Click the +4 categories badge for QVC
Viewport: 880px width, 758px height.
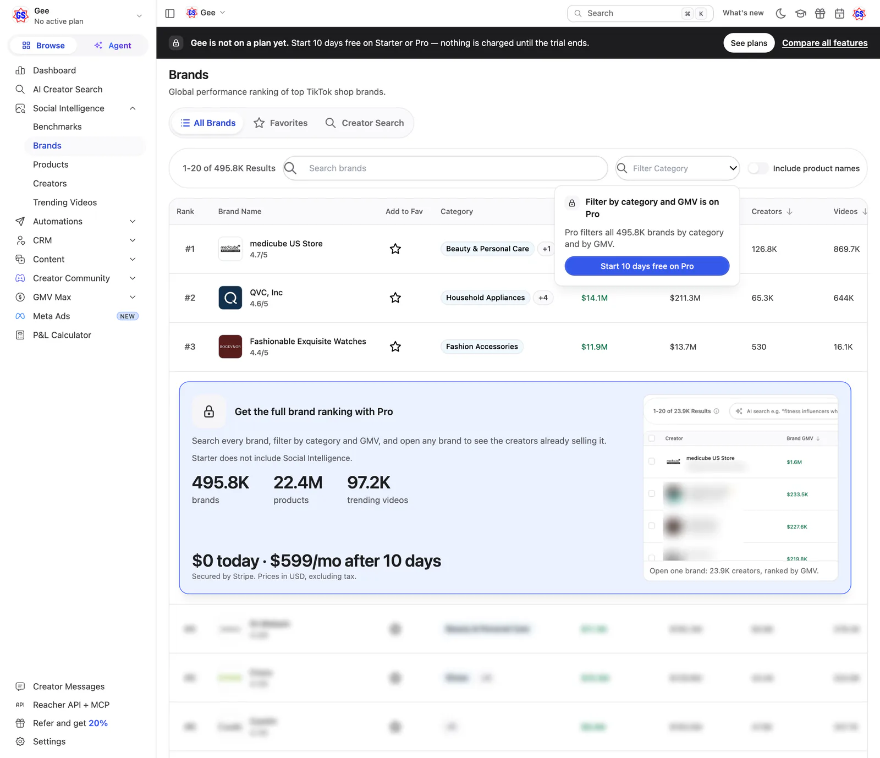[x=543, y=298]
